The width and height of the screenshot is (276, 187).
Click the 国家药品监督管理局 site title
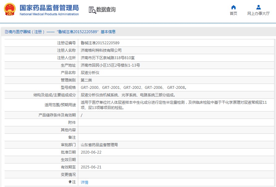click(x=49, y=8)
